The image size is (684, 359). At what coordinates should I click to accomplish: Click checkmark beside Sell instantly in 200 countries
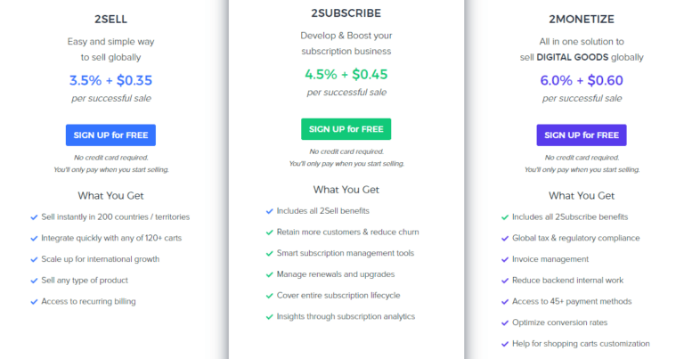click(34, 216)
